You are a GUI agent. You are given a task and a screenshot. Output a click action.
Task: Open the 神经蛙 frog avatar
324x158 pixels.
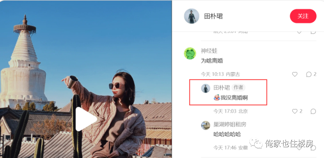pos(190,53)
